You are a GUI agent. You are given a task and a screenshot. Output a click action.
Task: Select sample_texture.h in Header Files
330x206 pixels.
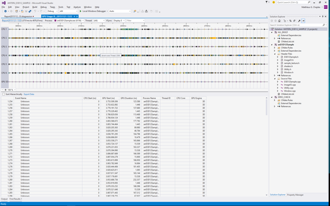coord(291,63)
